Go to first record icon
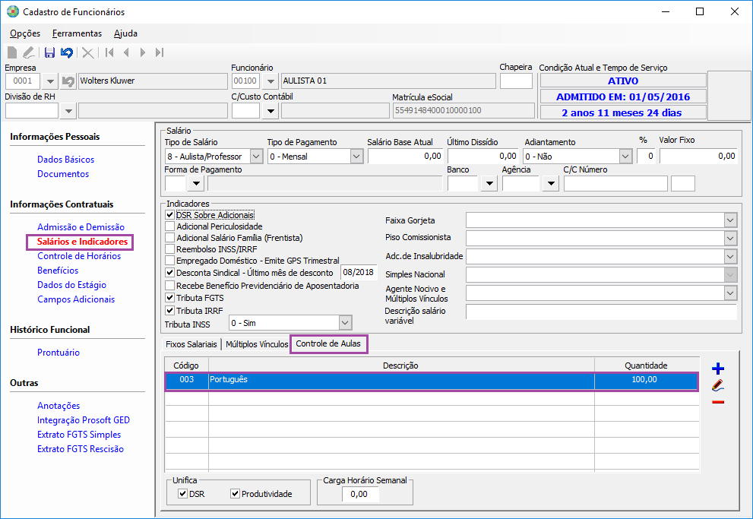Screen dimensions: 753x519 pyautogui.click(x=109, y=52)
